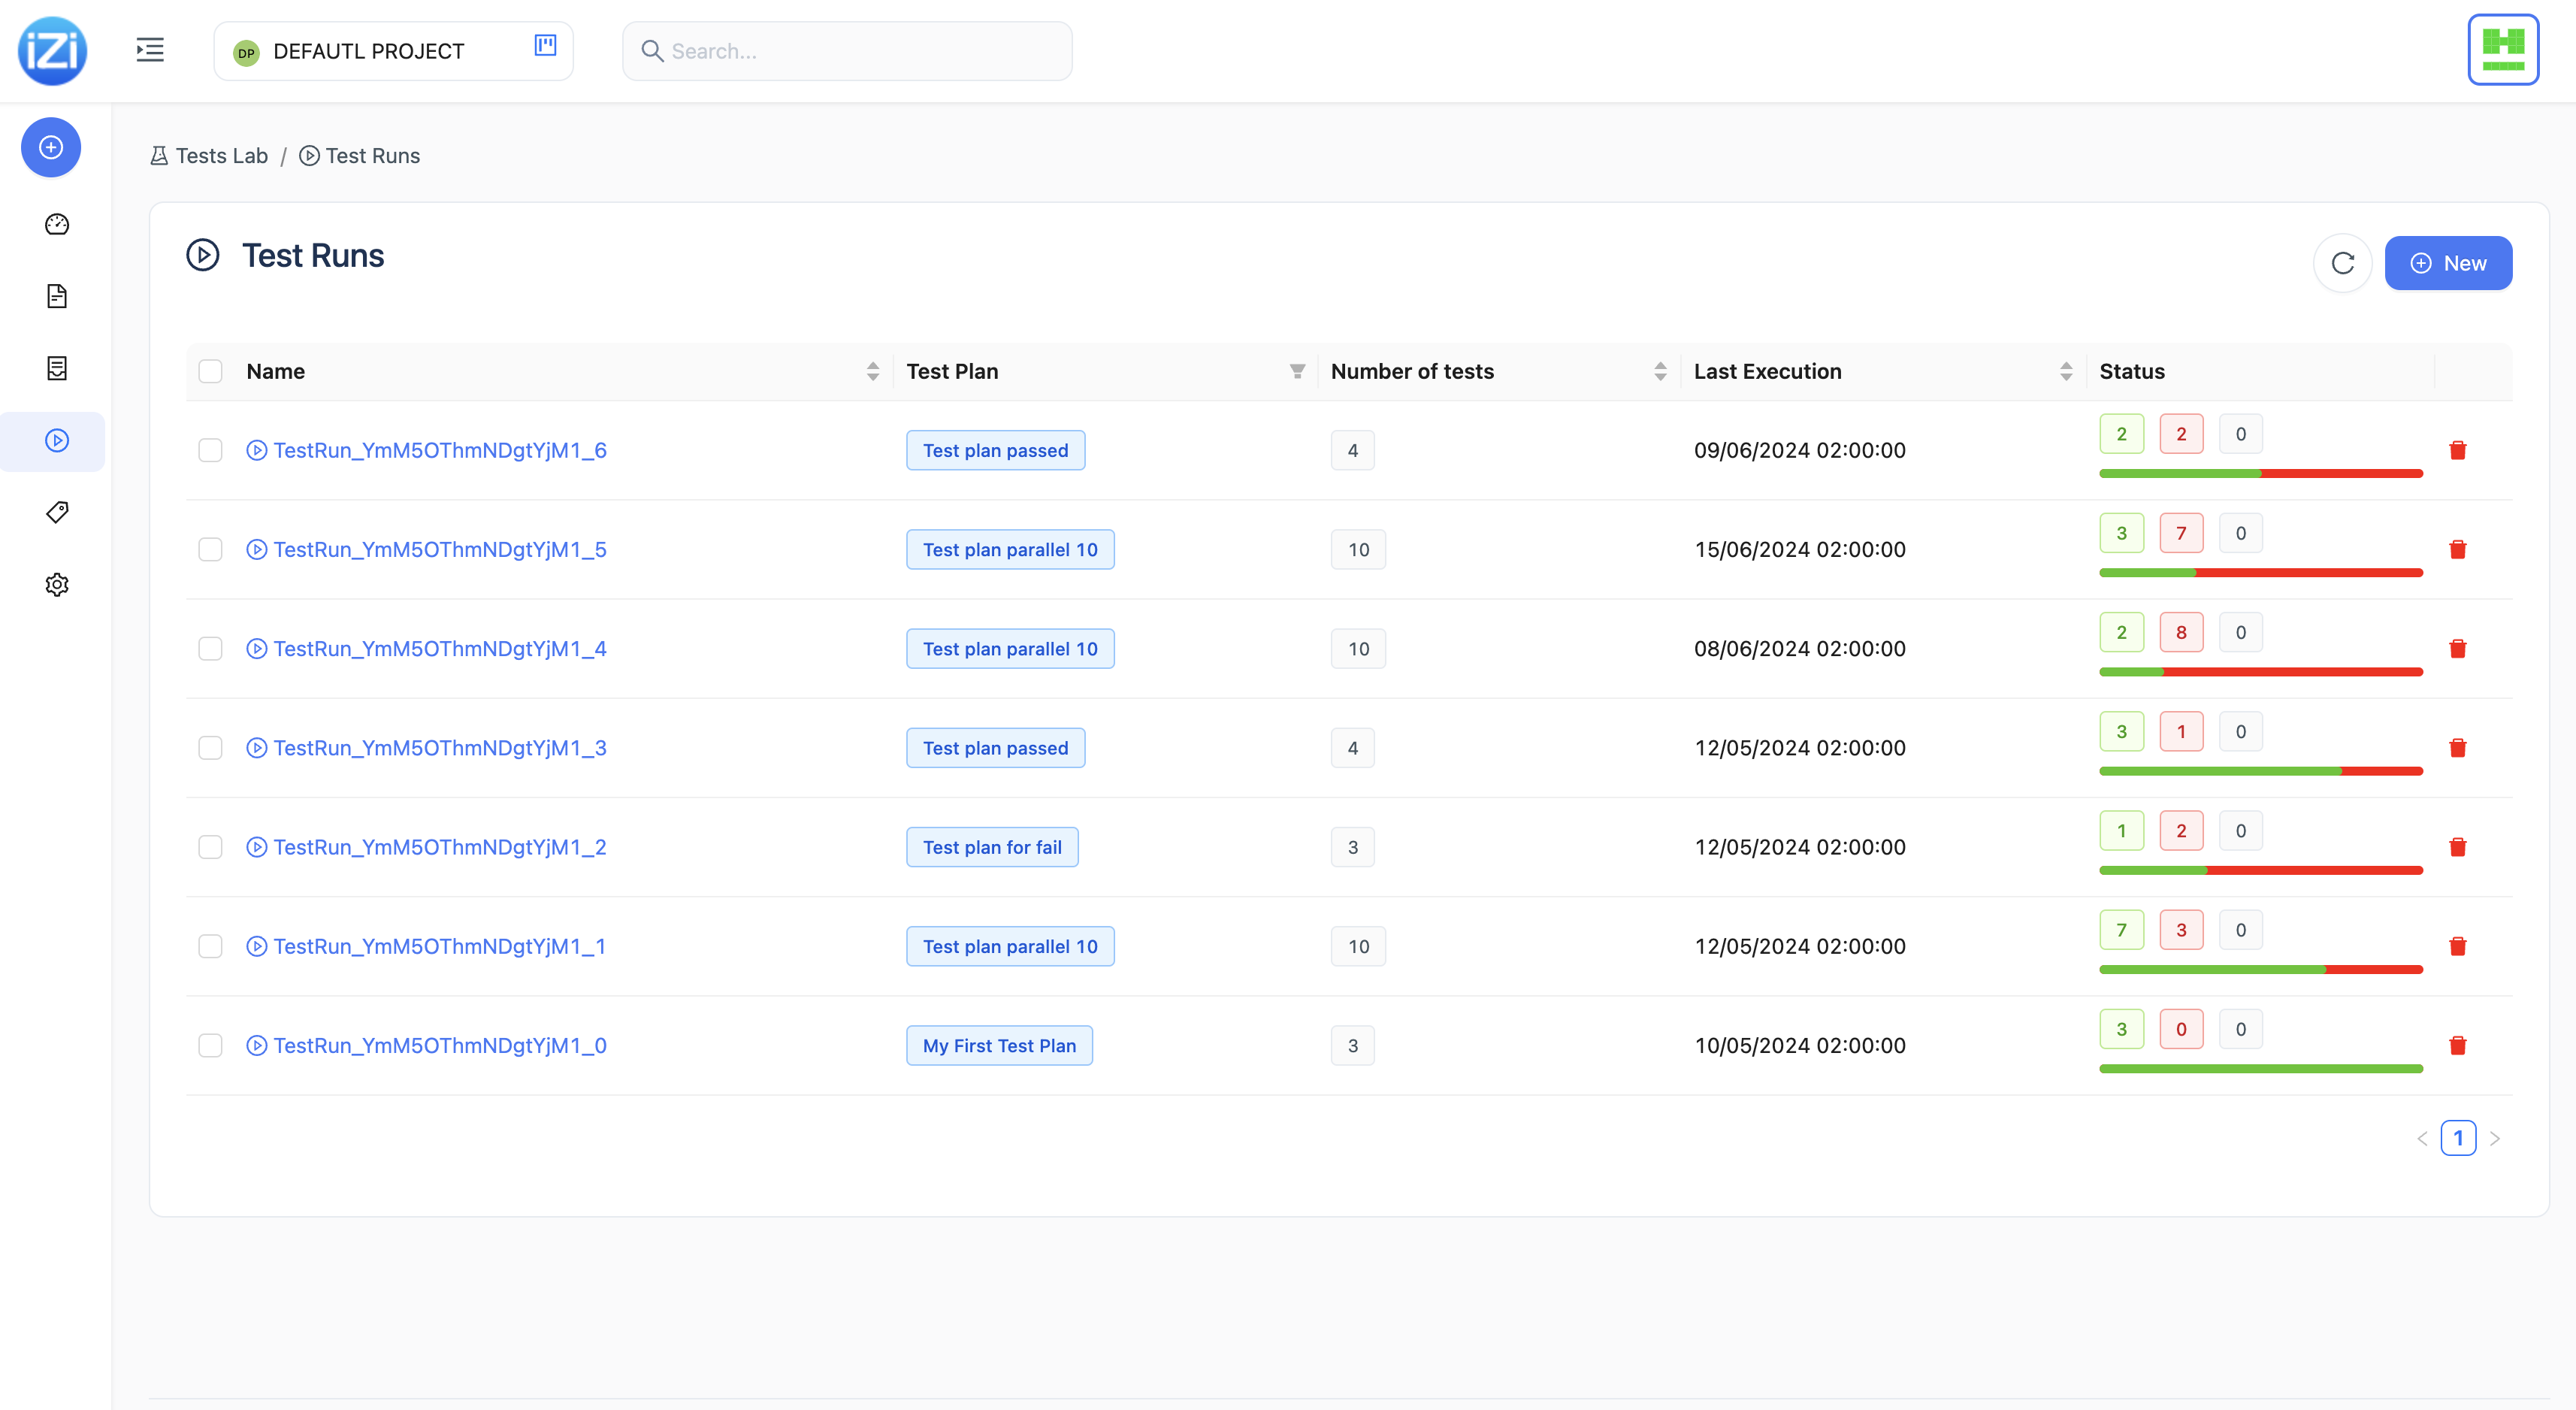Navigate to Tests Lab in the breadcrumb

(221, 155)
